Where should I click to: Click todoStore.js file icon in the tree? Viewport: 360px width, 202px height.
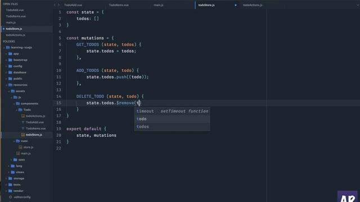23,135
